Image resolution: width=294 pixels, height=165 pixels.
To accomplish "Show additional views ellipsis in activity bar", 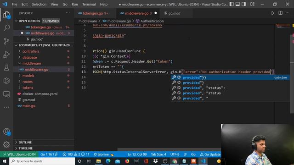I will click(x=6, y=107).
